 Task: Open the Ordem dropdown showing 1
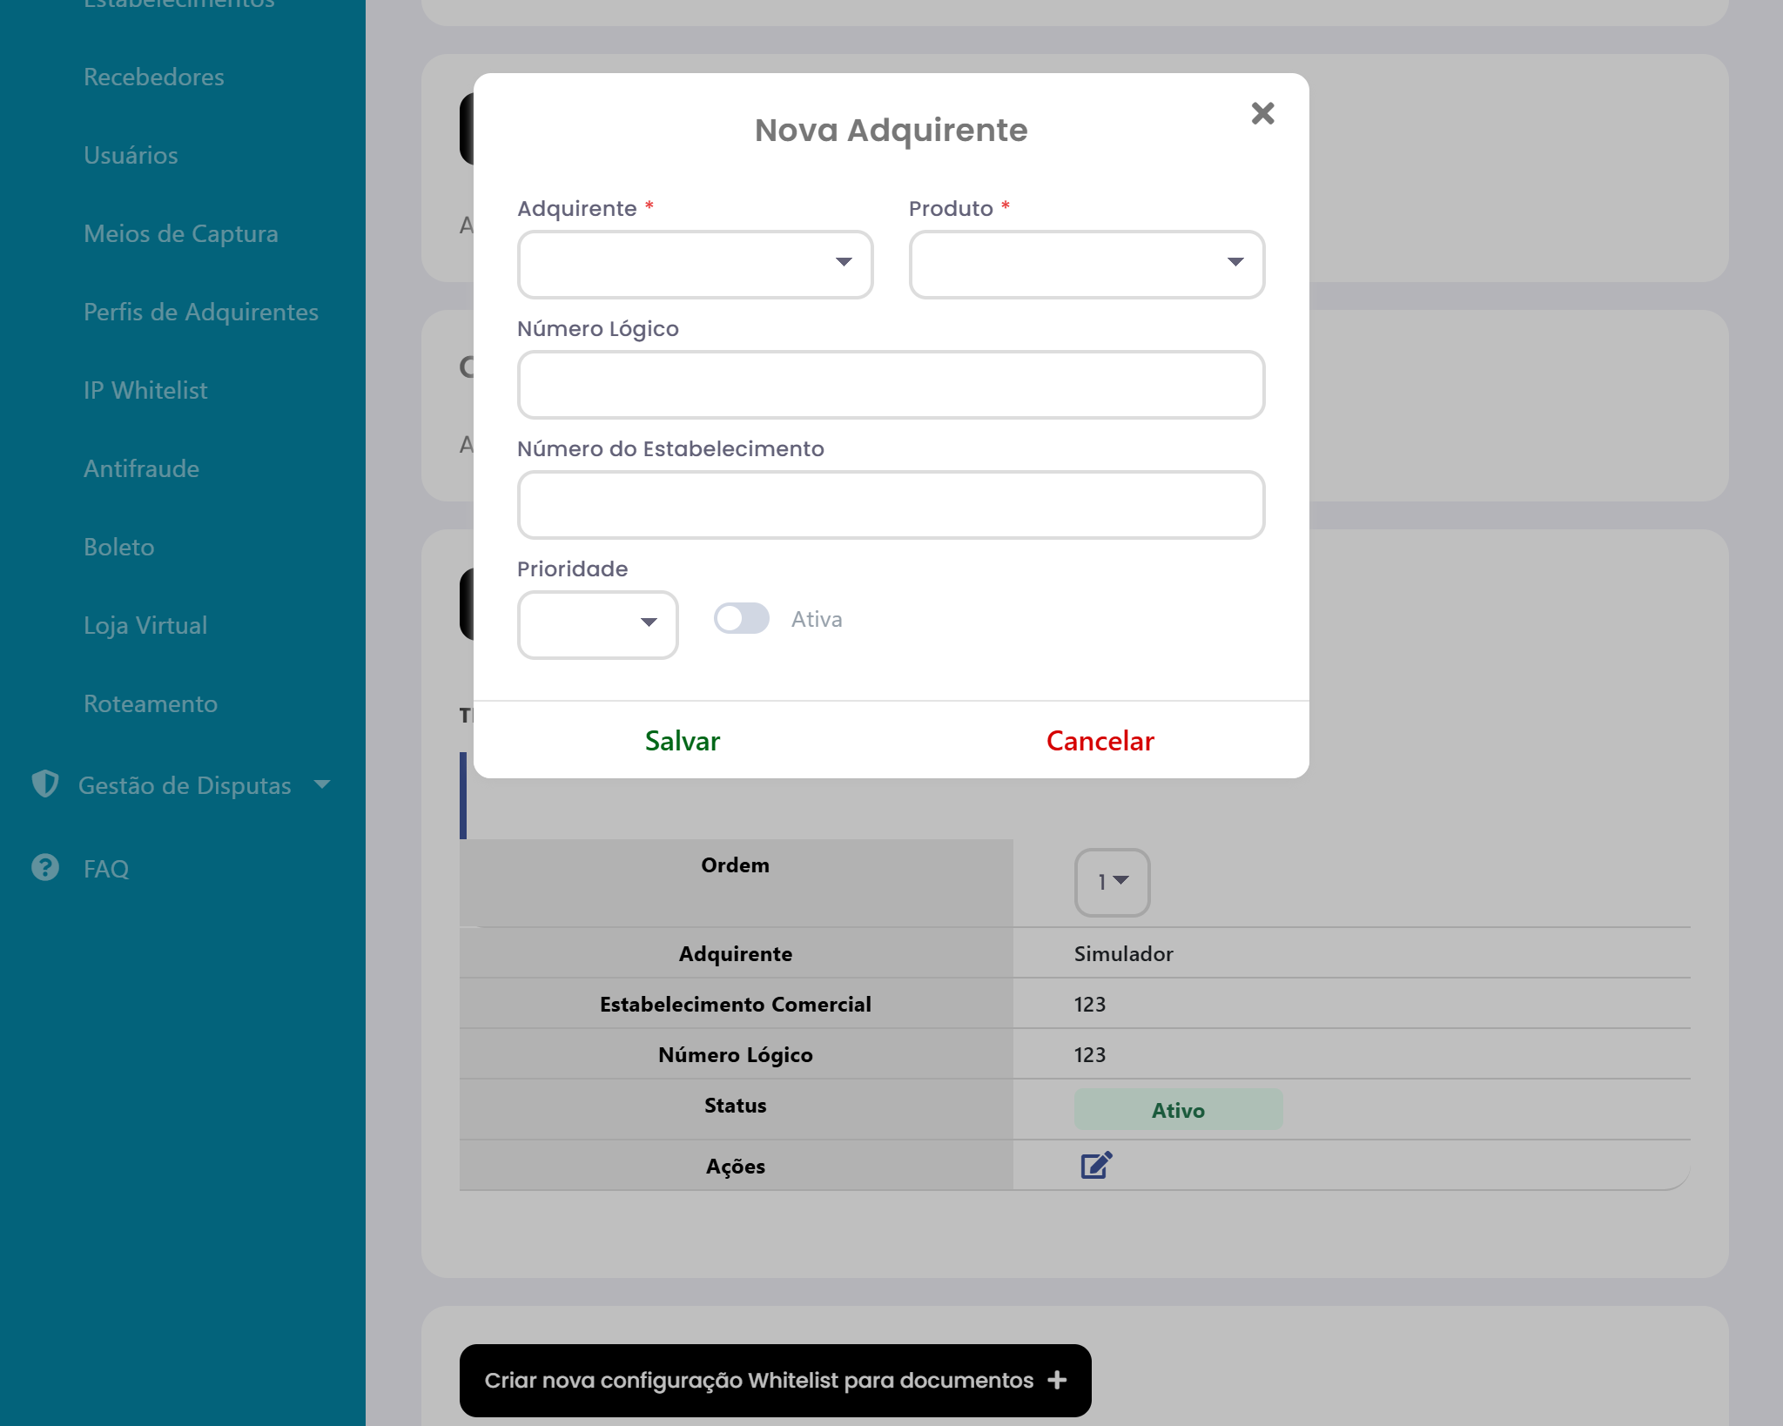[x=1112, y=882]
